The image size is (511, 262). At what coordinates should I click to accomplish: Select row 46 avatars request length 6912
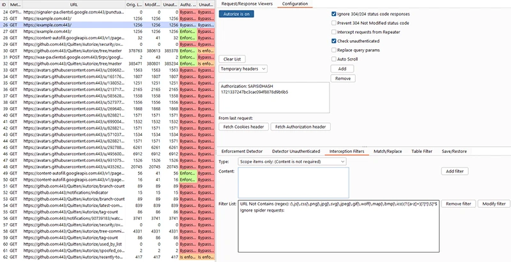point(107,154)
